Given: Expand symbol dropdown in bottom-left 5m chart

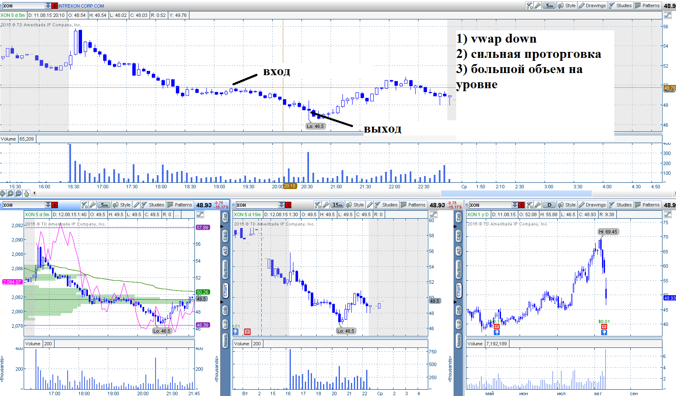Looking at the screenshot, I should 48,205.
